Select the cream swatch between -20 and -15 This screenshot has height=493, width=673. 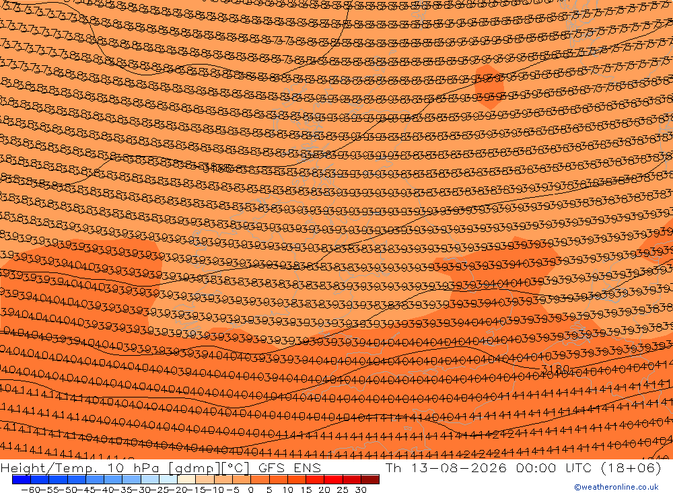pos(186,480)
